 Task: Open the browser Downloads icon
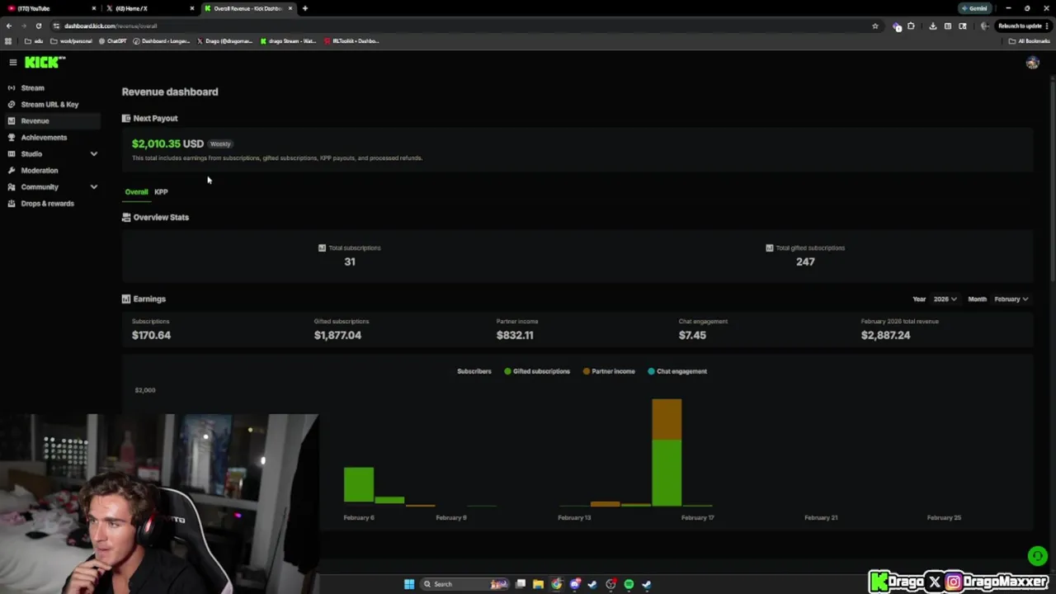coord(932,26)
